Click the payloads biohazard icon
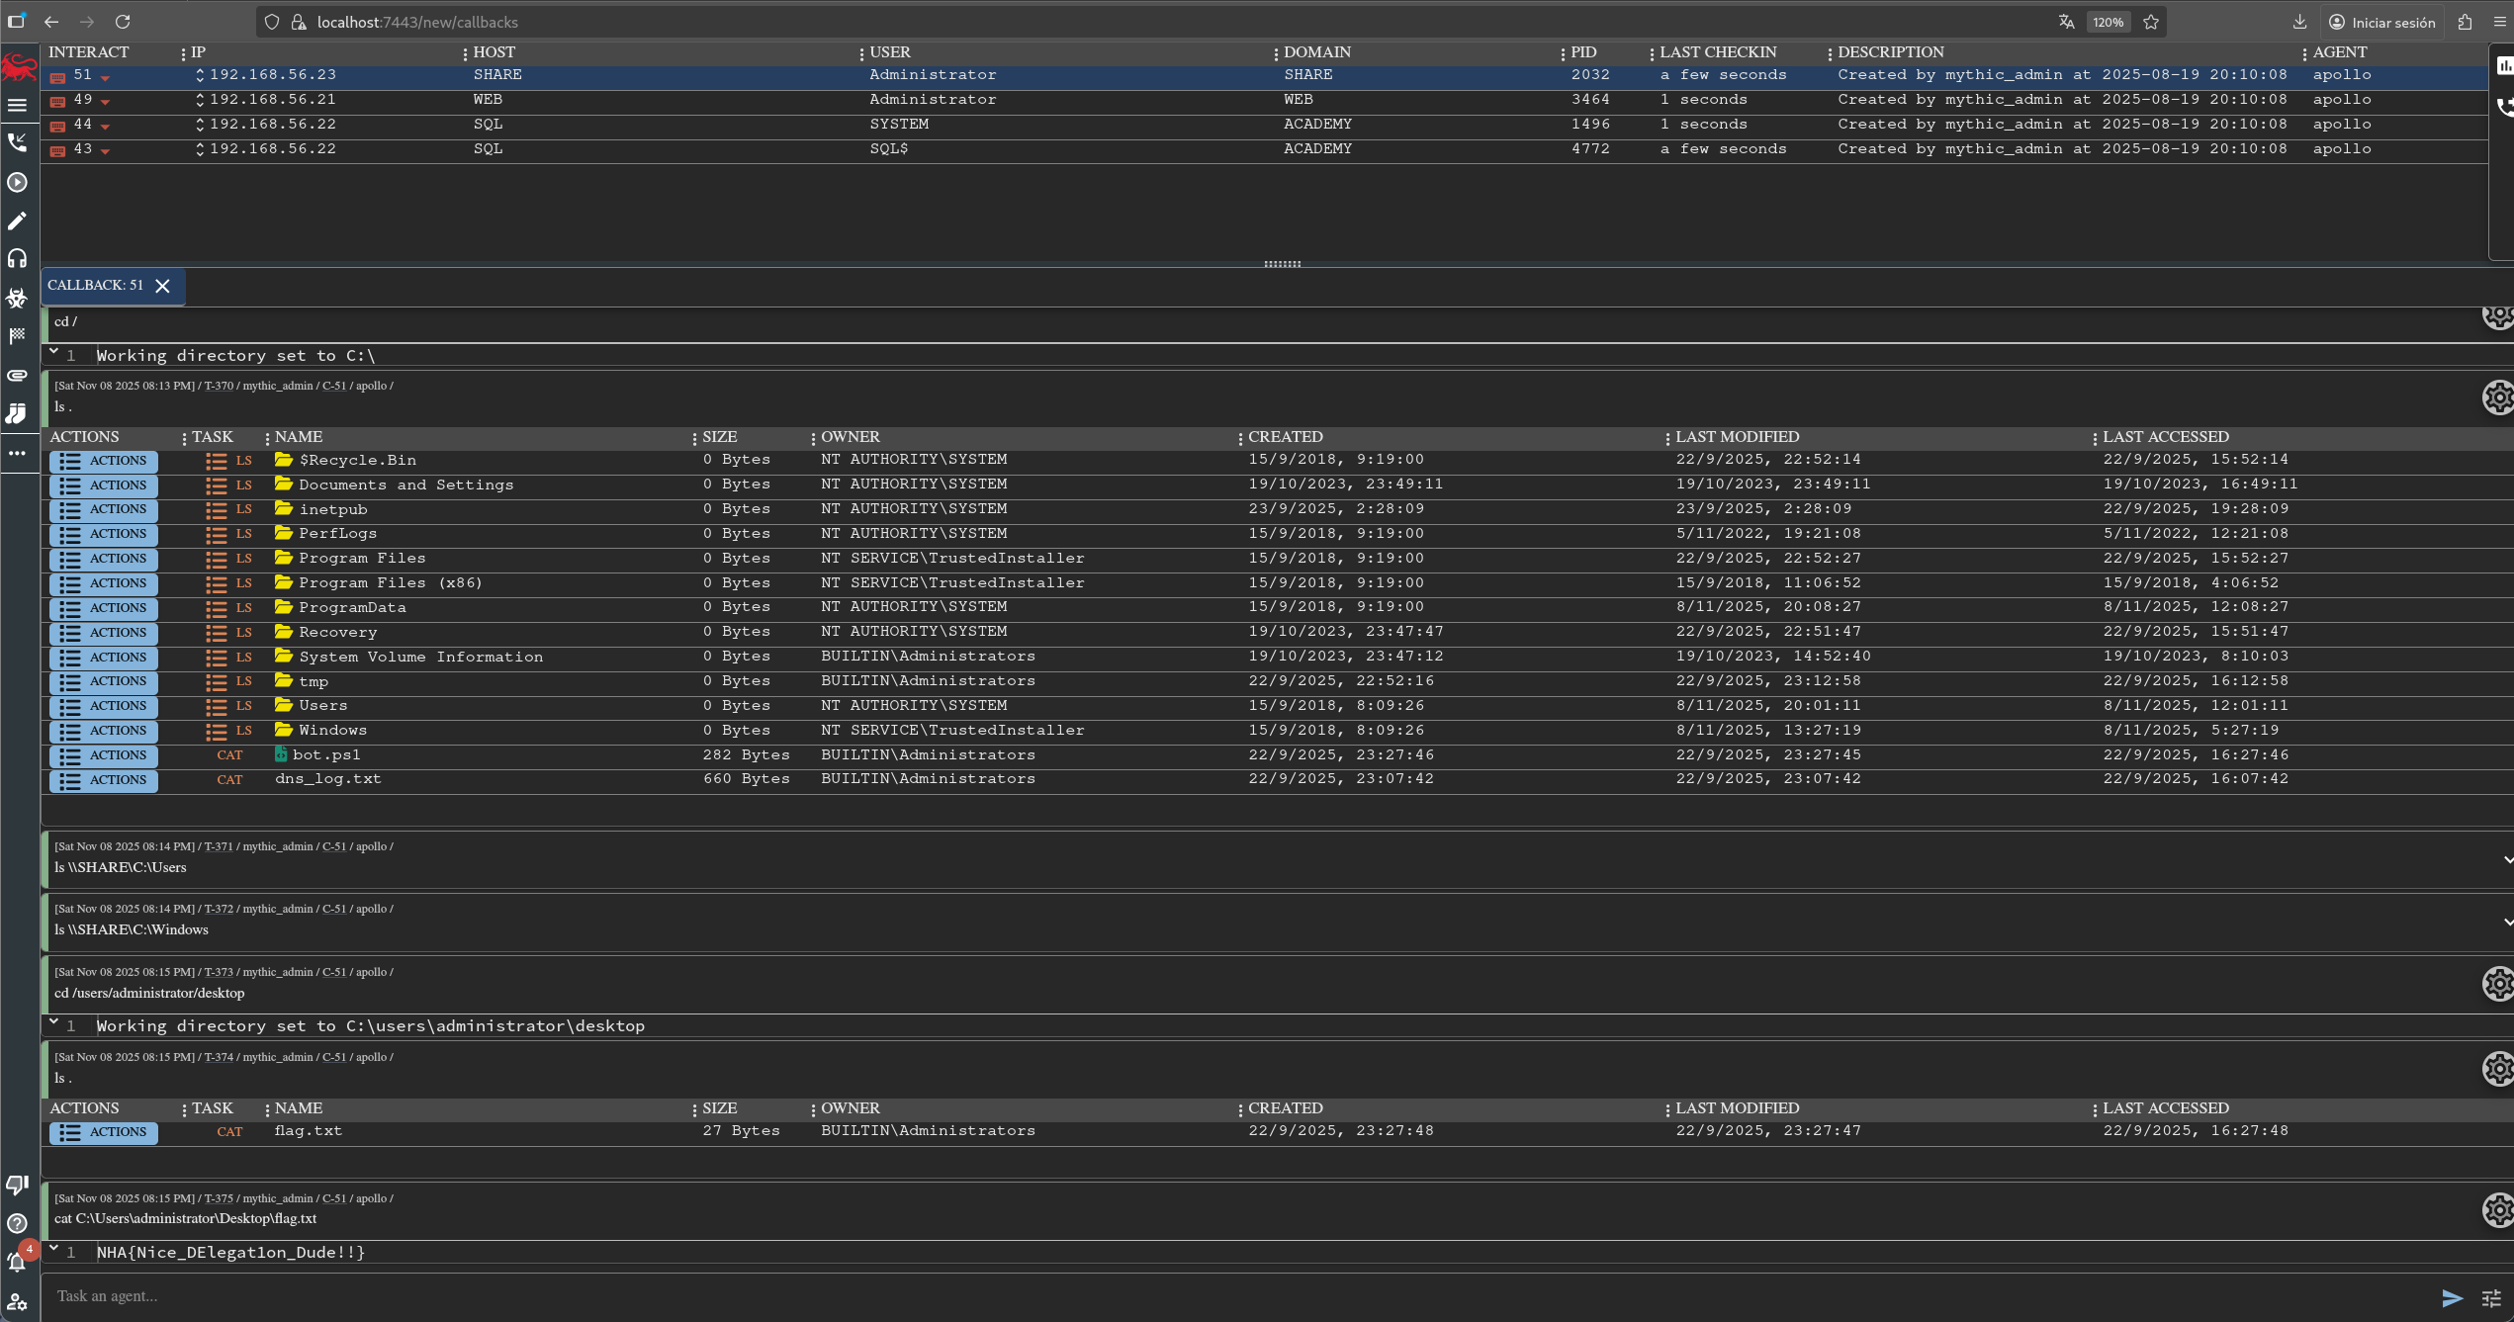 (17, 298)
